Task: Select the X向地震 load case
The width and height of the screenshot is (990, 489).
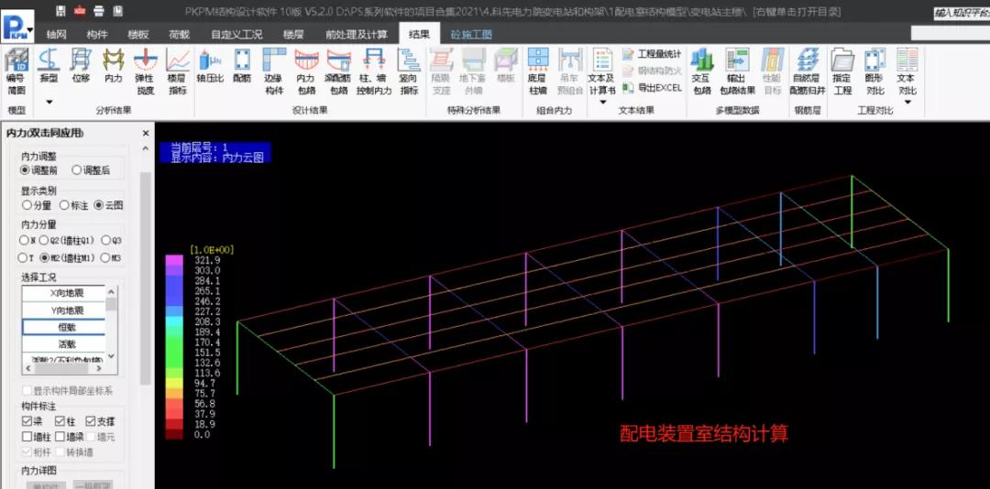Action: pyautogui.click(x=64, y=293)
